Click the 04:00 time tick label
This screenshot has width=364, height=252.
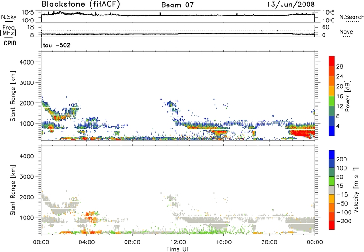86,242
